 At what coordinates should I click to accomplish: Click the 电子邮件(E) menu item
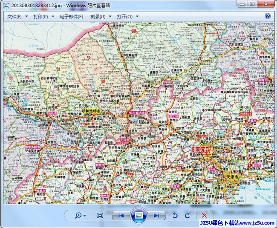(71, 17)
